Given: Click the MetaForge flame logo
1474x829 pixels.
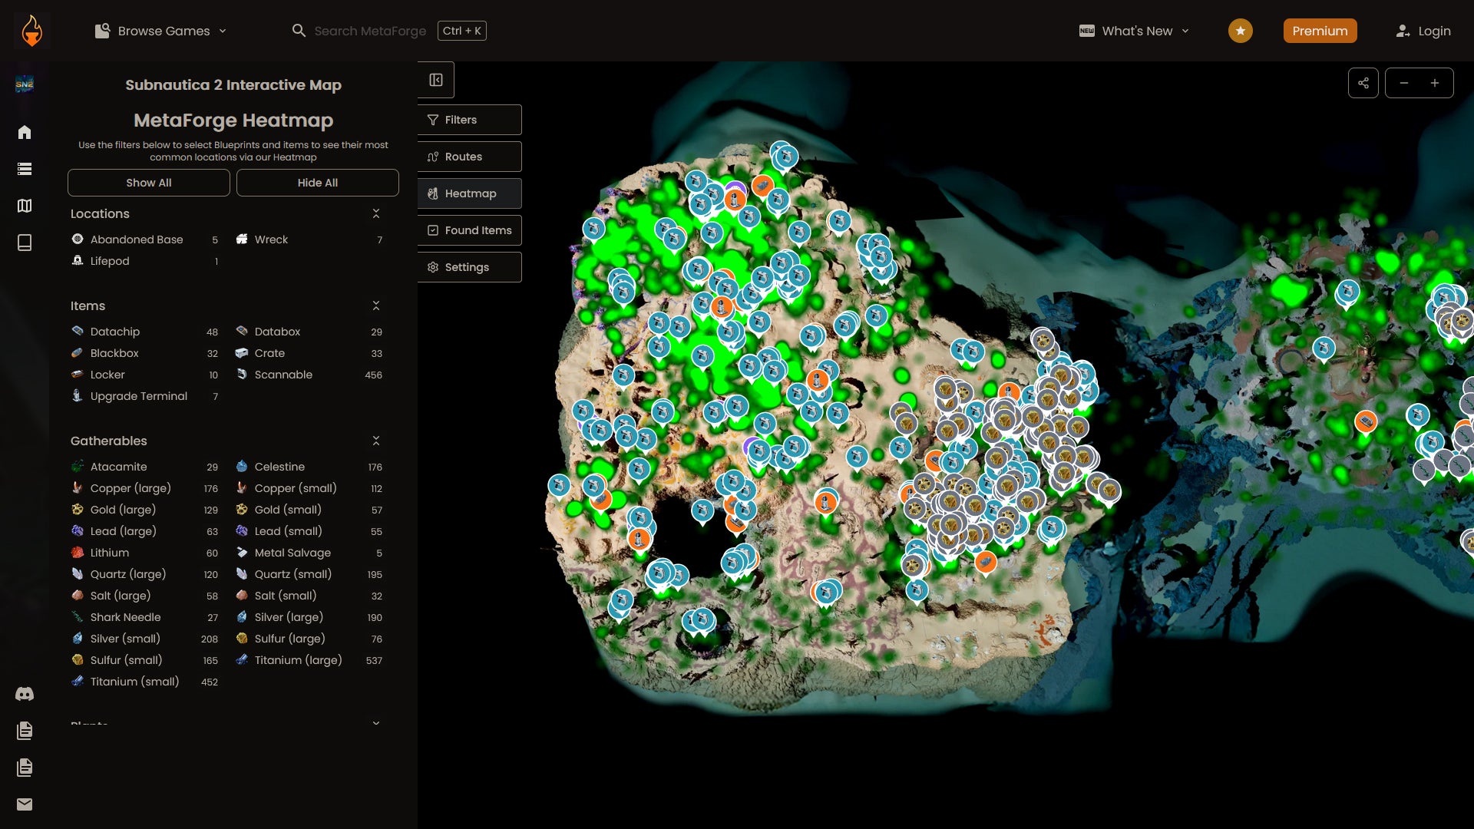Looking at the screenshot, I should 31,31.
